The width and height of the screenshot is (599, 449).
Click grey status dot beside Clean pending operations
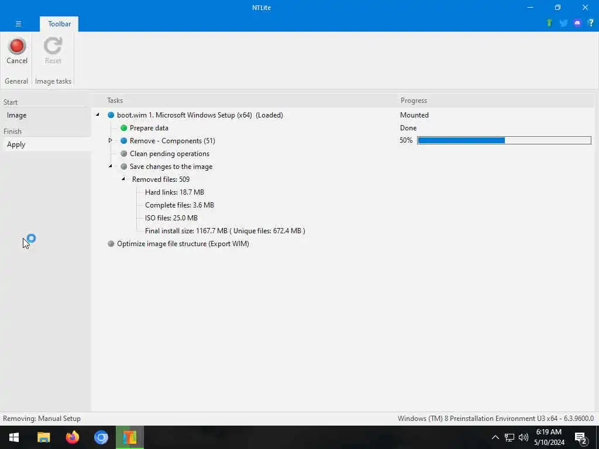(x=124, y=154)
